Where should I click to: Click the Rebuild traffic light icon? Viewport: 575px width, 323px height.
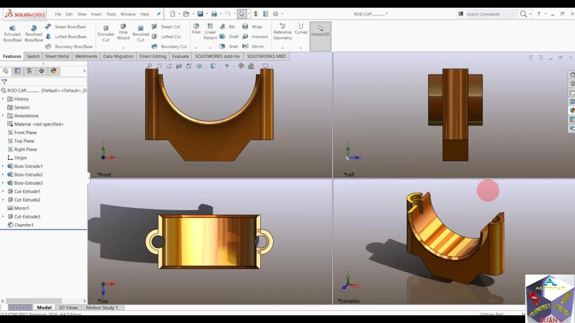coord(256,14)
